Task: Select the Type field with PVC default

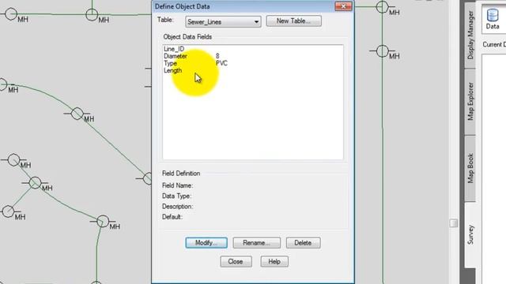Action: [253, 63]
